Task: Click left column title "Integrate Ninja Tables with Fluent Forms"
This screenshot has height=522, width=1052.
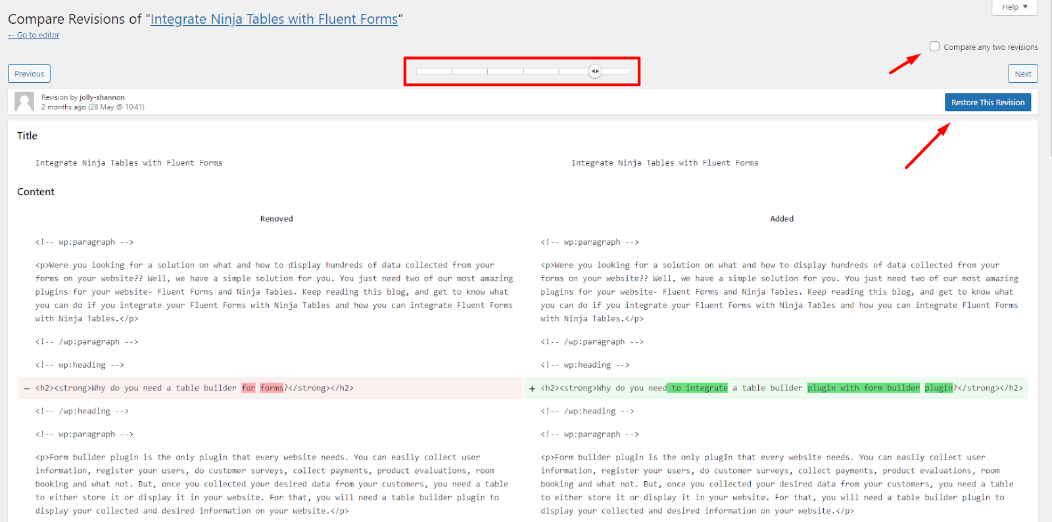Action: click(129, 163)
